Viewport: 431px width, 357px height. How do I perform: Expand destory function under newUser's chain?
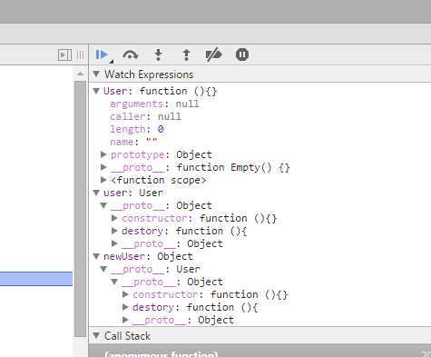[x=125, y=307]
